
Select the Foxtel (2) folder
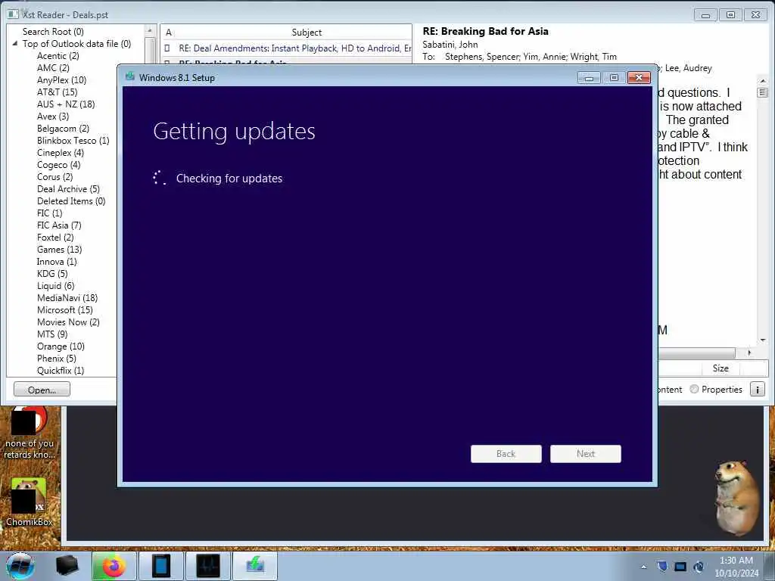tap(55, 237)
